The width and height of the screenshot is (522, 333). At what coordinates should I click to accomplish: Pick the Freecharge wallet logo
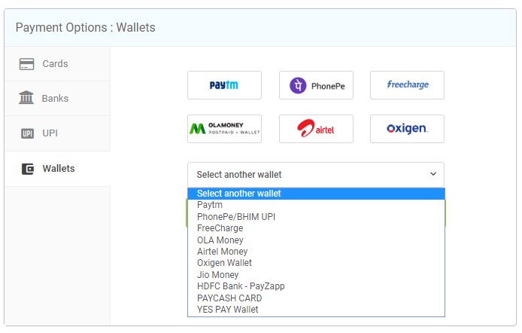point(407,85)
